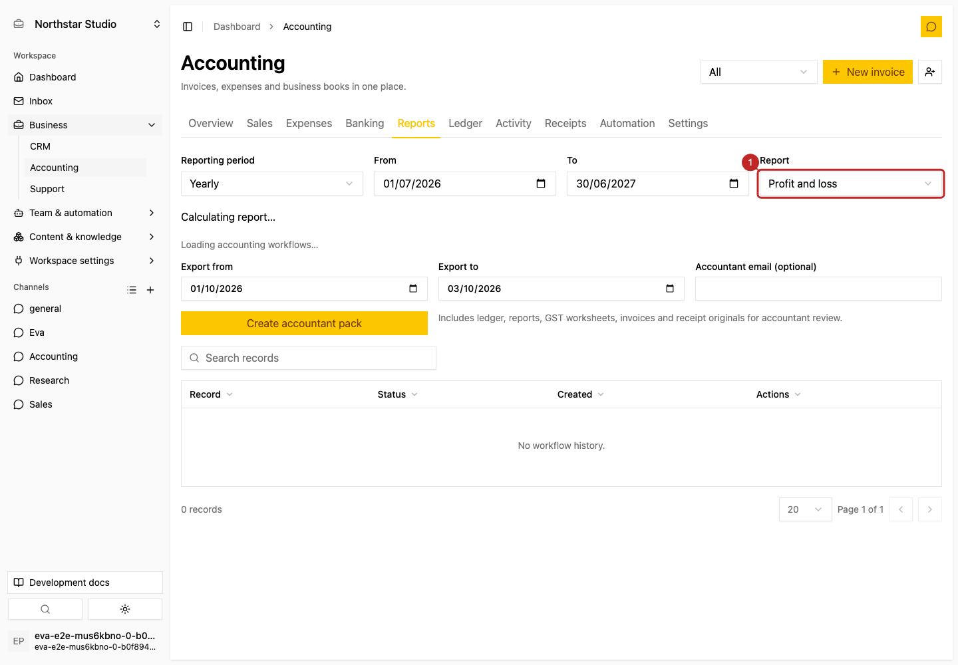
Task: Open the Actions column menu
Action: click(778, 394)
